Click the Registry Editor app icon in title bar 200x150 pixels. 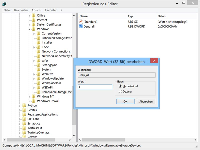[x=4, y=4]
